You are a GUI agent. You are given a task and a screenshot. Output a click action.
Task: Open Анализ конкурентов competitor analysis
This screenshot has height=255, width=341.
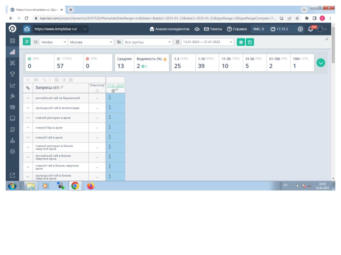point(170,29)
